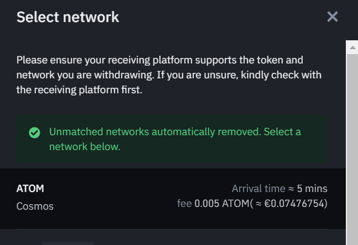Click the 'Cosmos' network name label
This screenshot has height=245, width=358.
(35, 206)
